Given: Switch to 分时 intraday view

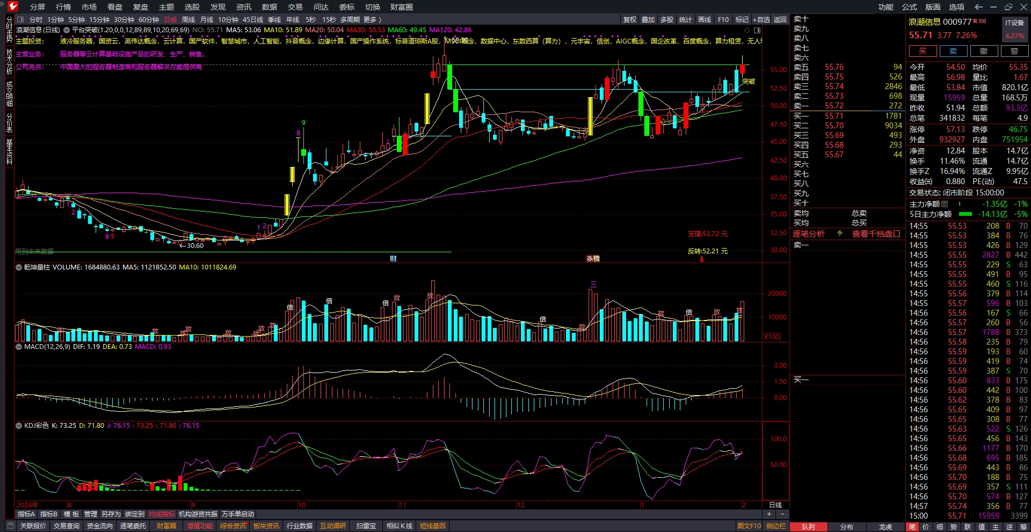Looking at the screenshot, I should (36, 19).
